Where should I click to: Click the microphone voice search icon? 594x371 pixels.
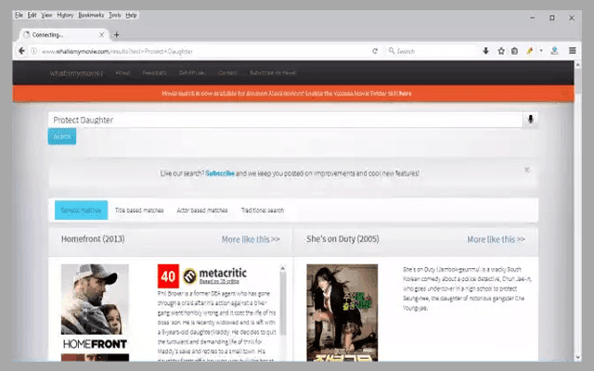click(530, 120)
